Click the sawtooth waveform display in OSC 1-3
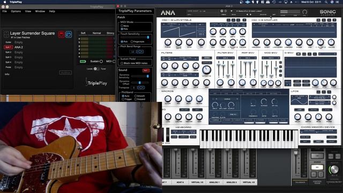Screen dimensions: 343x193 point(179,32)
